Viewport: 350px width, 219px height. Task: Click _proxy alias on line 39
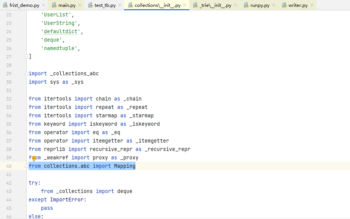[129, 158]
